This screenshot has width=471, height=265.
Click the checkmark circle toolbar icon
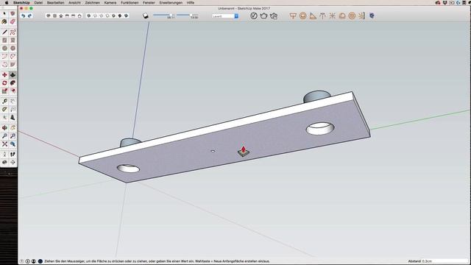point(254,15)
